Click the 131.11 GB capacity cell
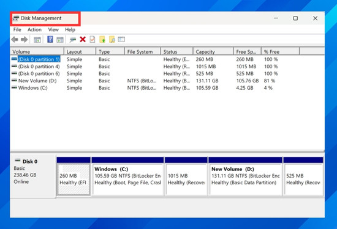The image size is (337, 229). coord(207,81)
